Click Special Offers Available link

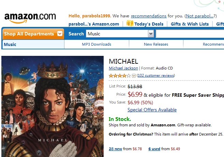[x=152, y=110]
